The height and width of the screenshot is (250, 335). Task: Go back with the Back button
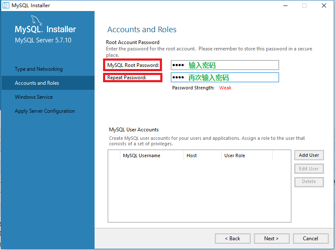233,239
